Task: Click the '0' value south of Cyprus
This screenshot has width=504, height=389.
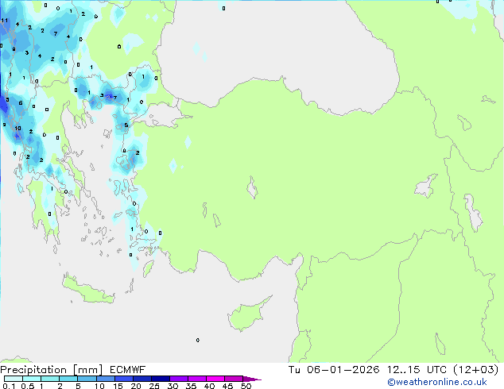Action: click(198, 341)
